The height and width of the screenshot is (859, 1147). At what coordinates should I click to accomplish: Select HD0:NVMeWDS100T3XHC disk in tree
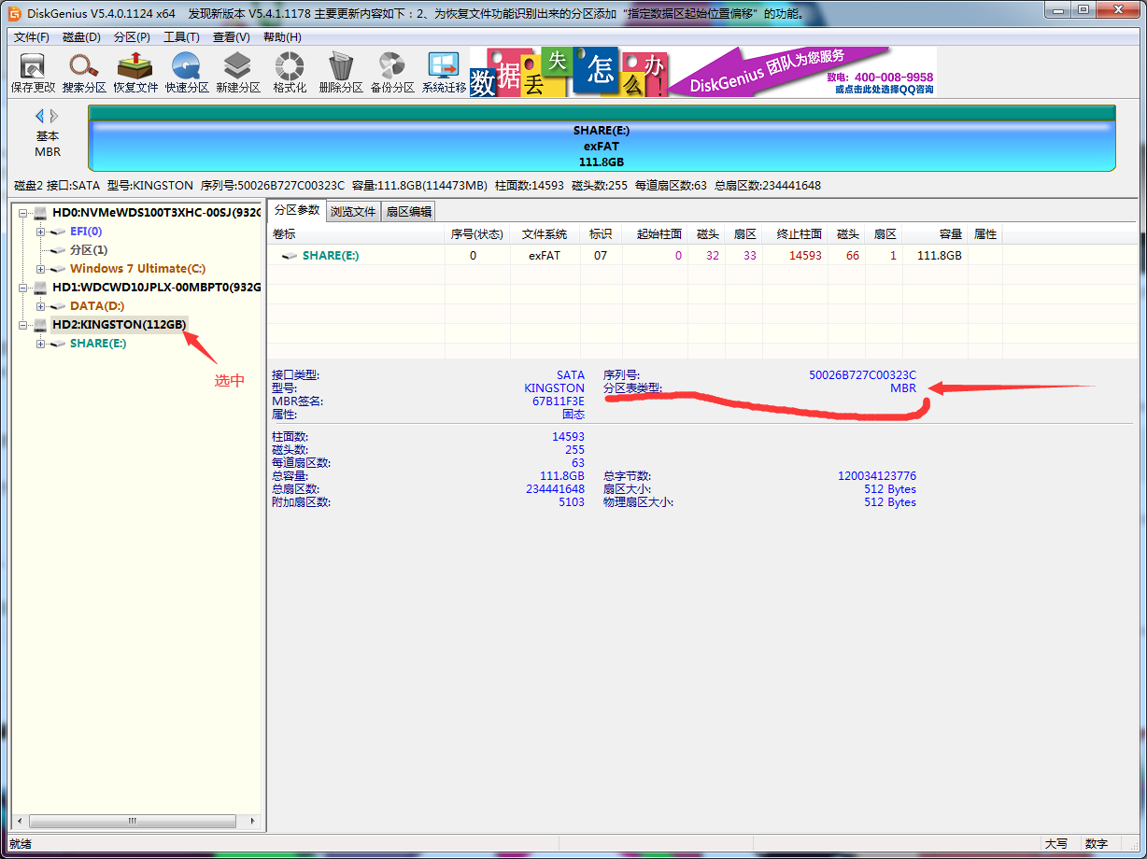(x=156, y=213)
